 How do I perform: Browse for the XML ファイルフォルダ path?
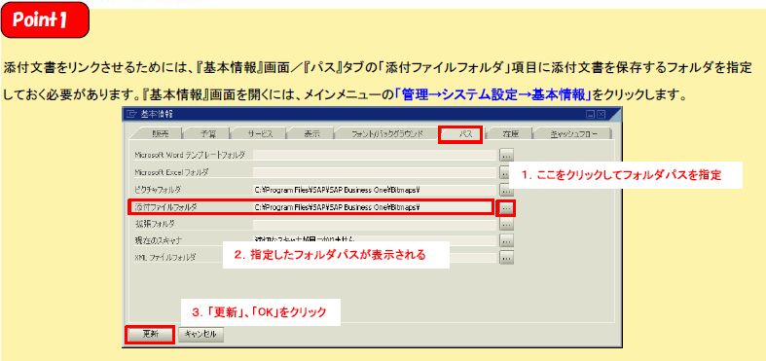(x=506, y=257)
